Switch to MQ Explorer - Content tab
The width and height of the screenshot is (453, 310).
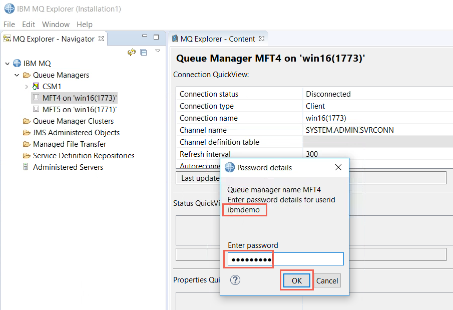[x=218, y=39]
